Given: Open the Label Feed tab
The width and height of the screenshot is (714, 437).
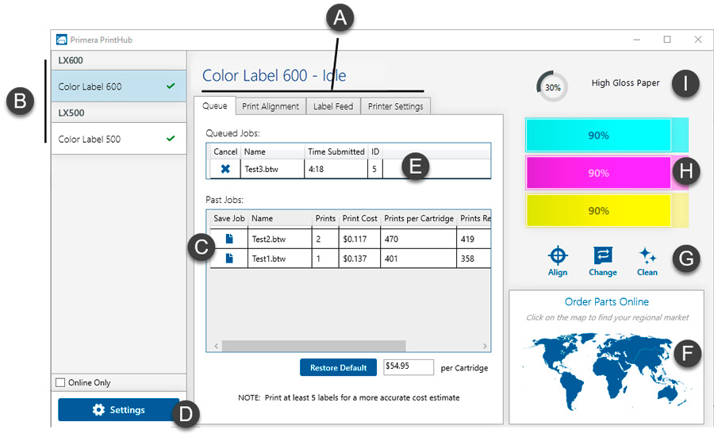Looking at the screenshot, I should [333, 106].
